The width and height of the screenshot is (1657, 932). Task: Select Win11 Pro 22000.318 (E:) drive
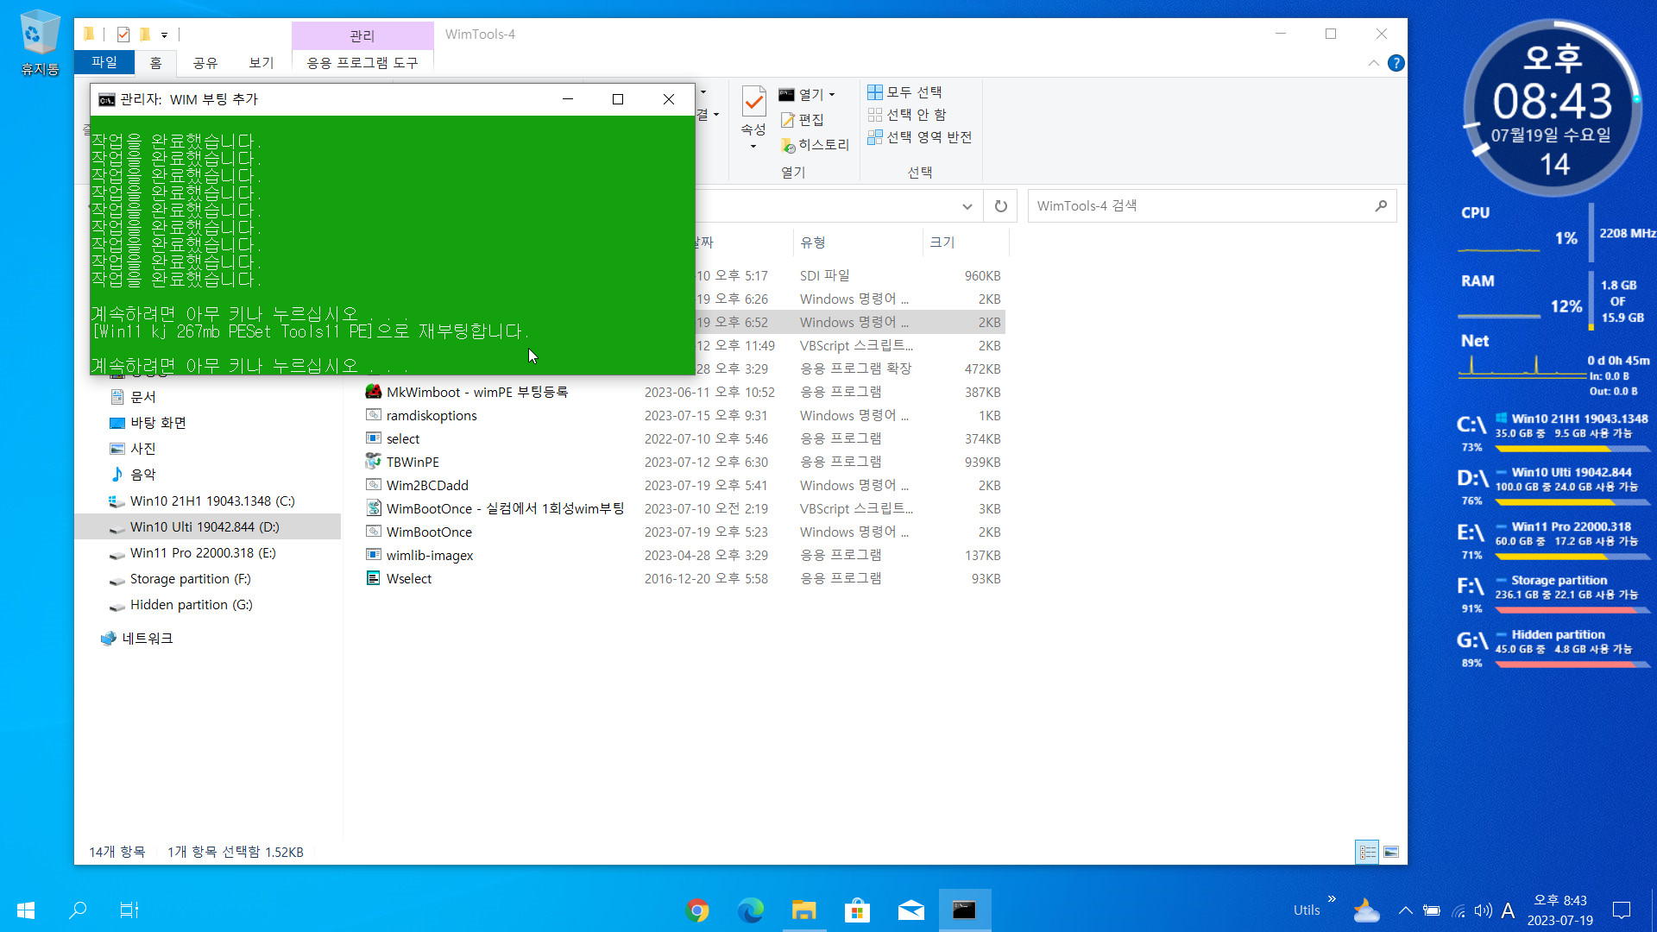click(203, 553)
